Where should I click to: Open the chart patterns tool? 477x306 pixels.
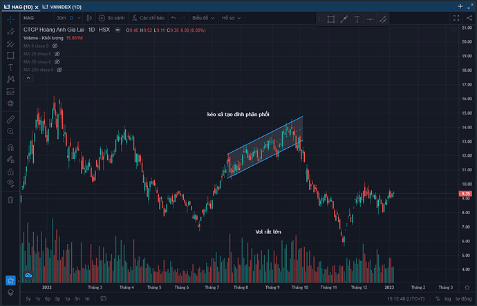[10, 79]
